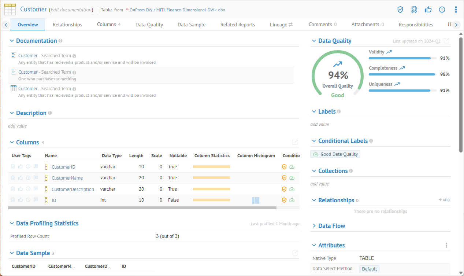Image resolution: width=464 pixels, height=276 pixels.
Task: Click the Attributes section three-dot options icon
Action: pyautogui.click(x=446, y=245)
